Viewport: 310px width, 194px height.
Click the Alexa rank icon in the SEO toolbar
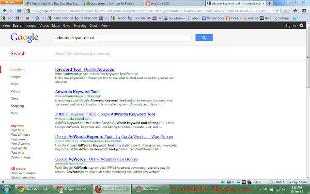(37, 18)
